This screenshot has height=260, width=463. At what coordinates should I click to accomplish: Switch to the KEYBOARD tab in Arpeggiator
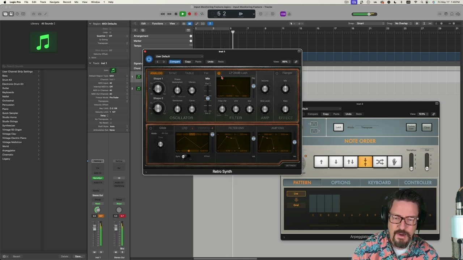coord(379,183)
